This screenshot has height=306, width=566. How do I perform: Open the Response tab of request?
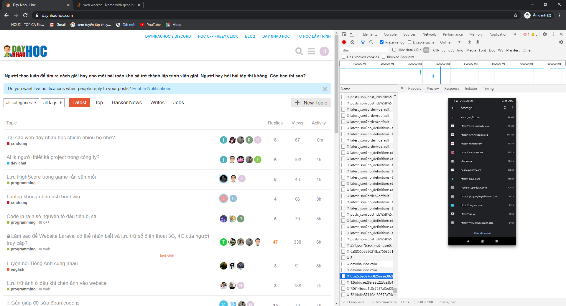[x=452, y=89]
